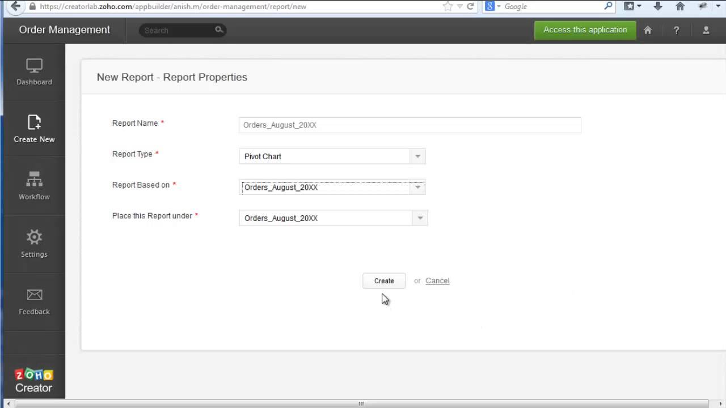Click Access this application button
The image size is (726, 408).
585,30
